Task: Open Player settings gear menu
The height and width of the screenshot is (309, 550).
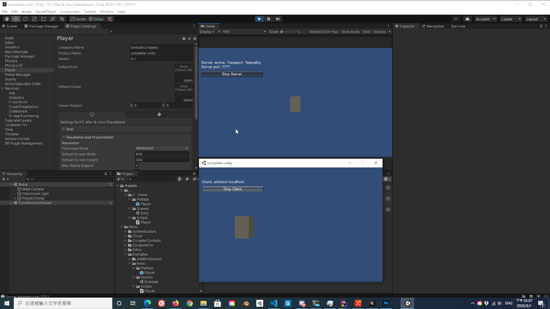Action: (195, 39)
